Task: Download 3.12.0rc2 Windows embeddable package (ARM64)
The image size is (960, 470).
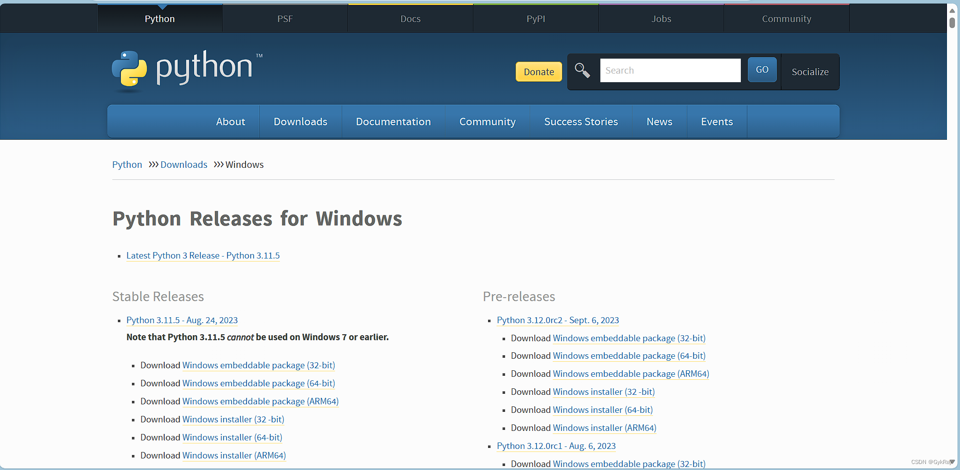Action: tap(631, 374)
